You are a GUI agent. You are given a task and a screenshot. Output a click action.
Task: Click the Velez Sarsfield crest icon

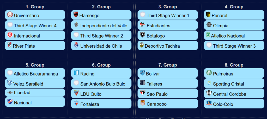tap(10, 84)
